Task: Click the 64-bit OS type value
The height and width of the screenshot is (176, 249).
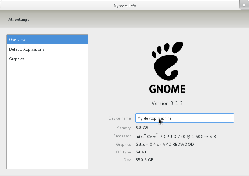Action: click(141, 152)
